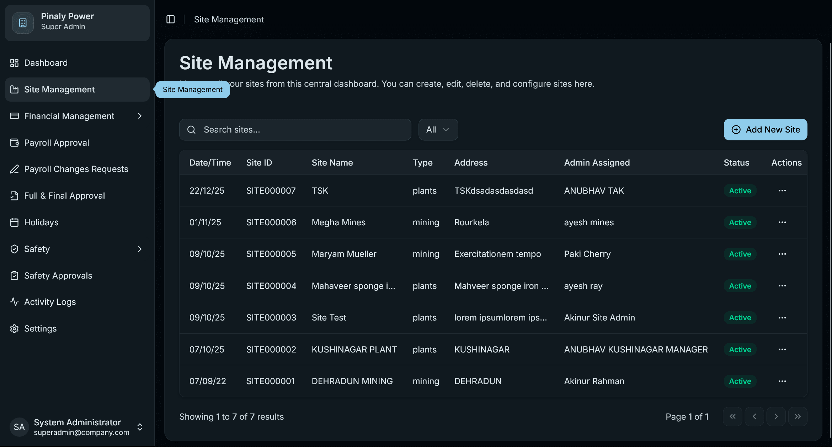832x447 pixels.
Task: Open Full & Final Approval
Action: pos(77,196)
